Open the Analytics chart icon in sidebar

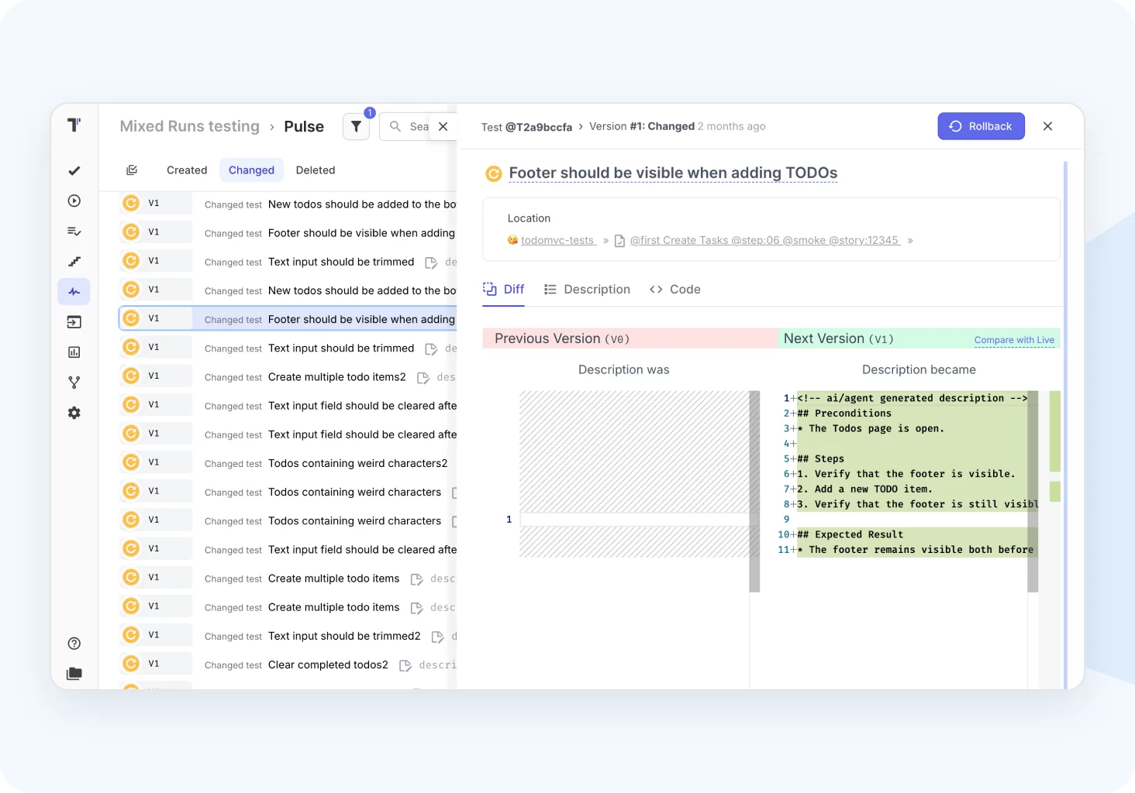[74, 352]
